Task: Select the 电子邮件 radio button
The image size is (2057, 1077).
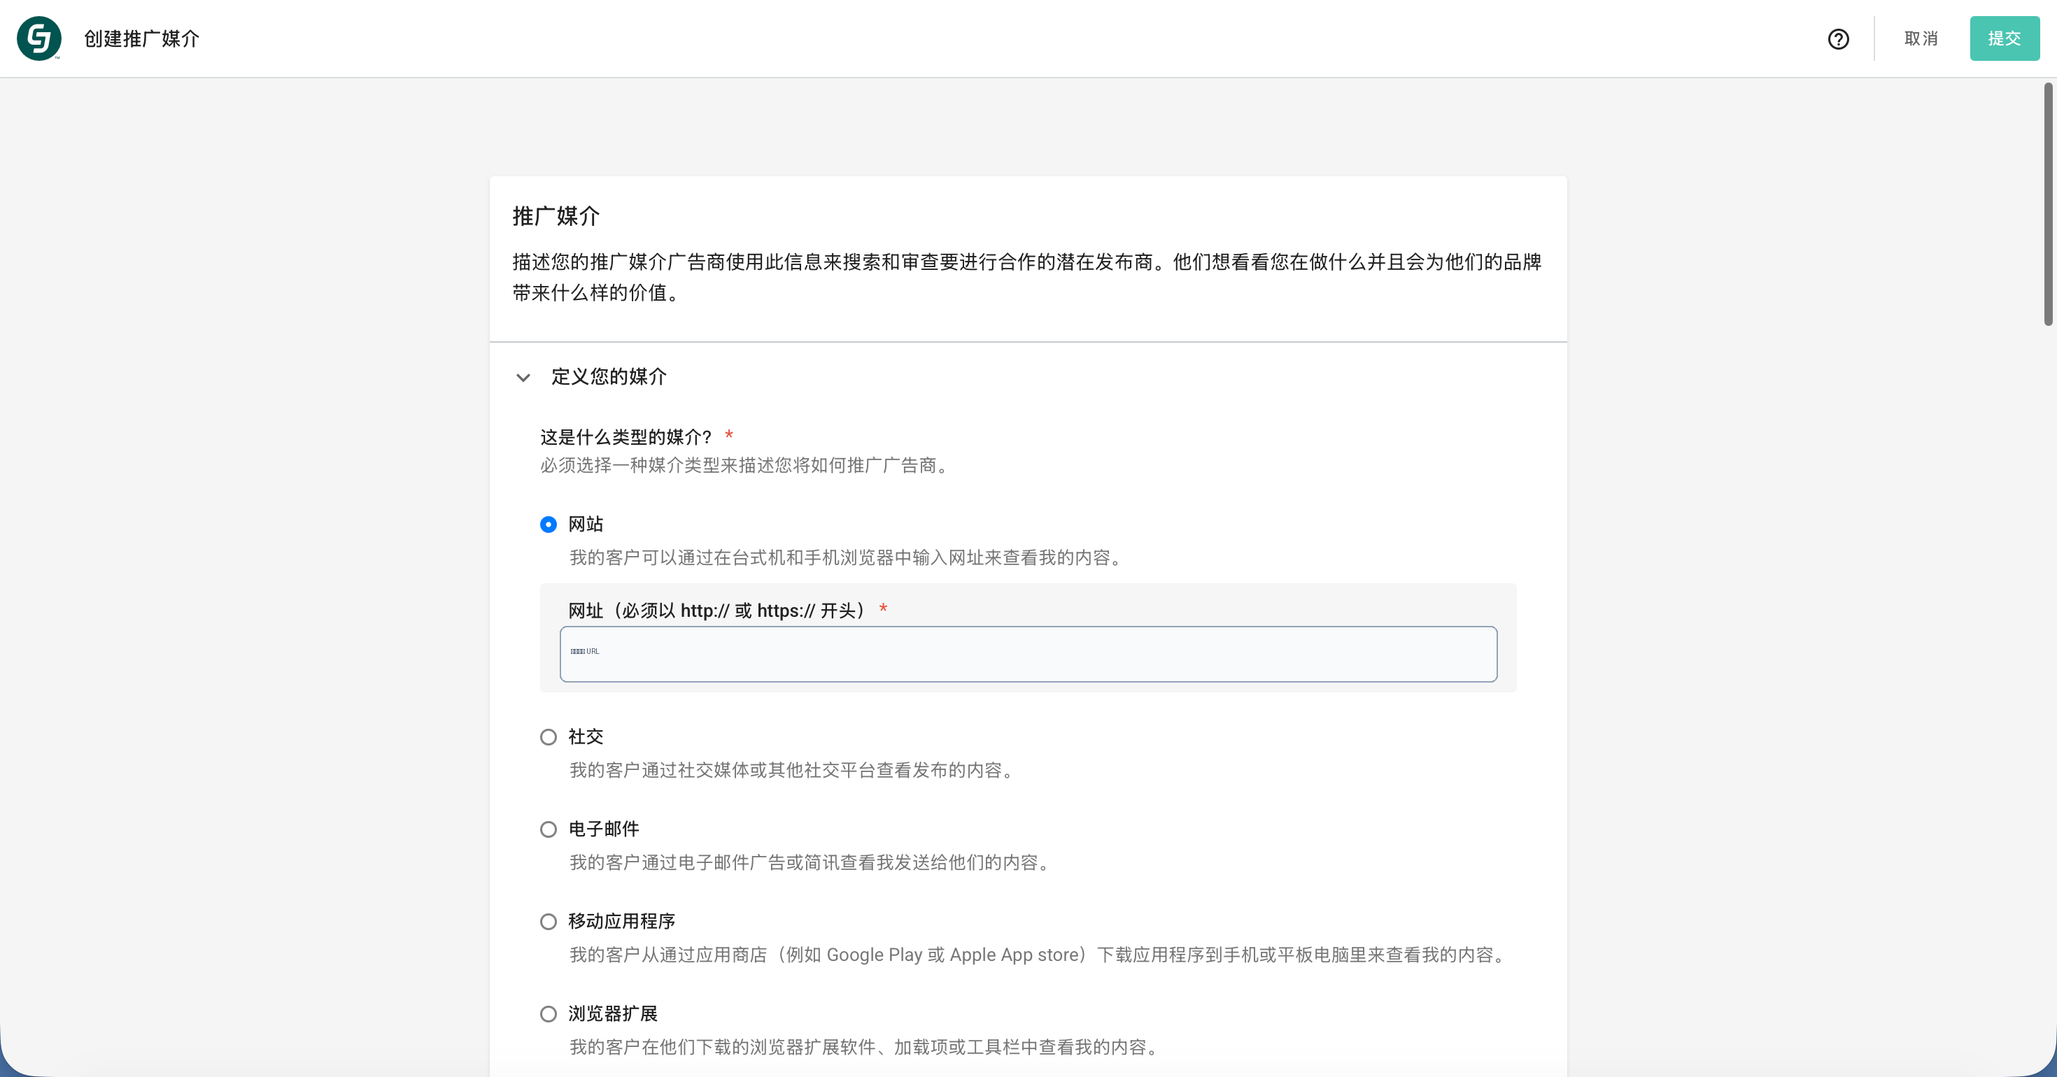Action: [549, 829]
